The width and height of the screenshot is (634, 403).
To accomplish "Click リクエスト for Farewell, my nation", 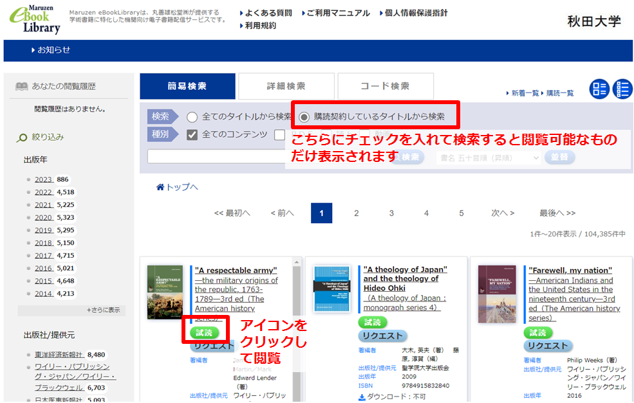I will click(548, 346).
